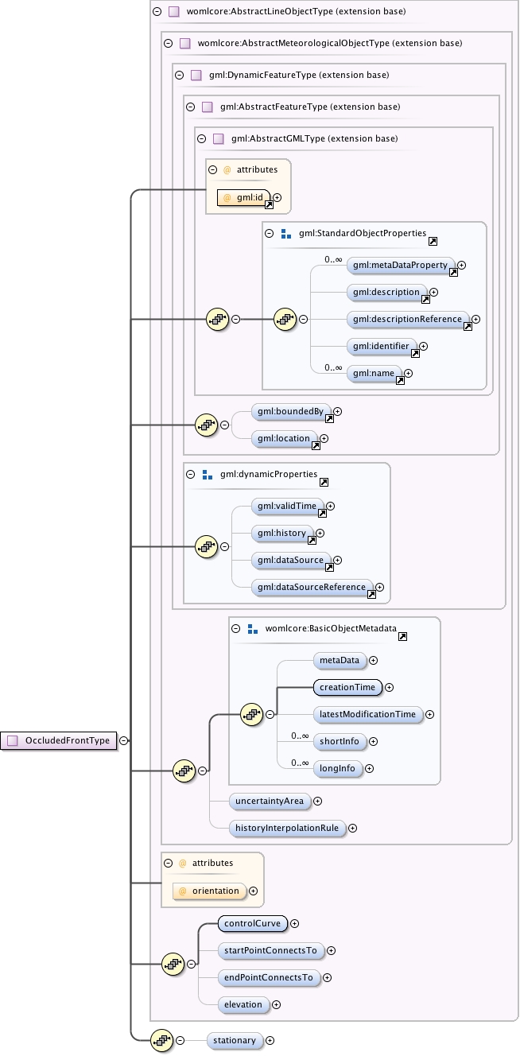Expand historyInterpolationRule element

pos(352,828)
